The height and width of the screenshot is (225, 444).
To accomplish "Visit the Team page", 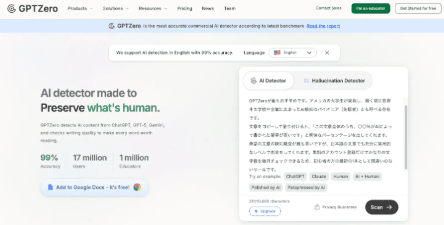I will (229, 9).
